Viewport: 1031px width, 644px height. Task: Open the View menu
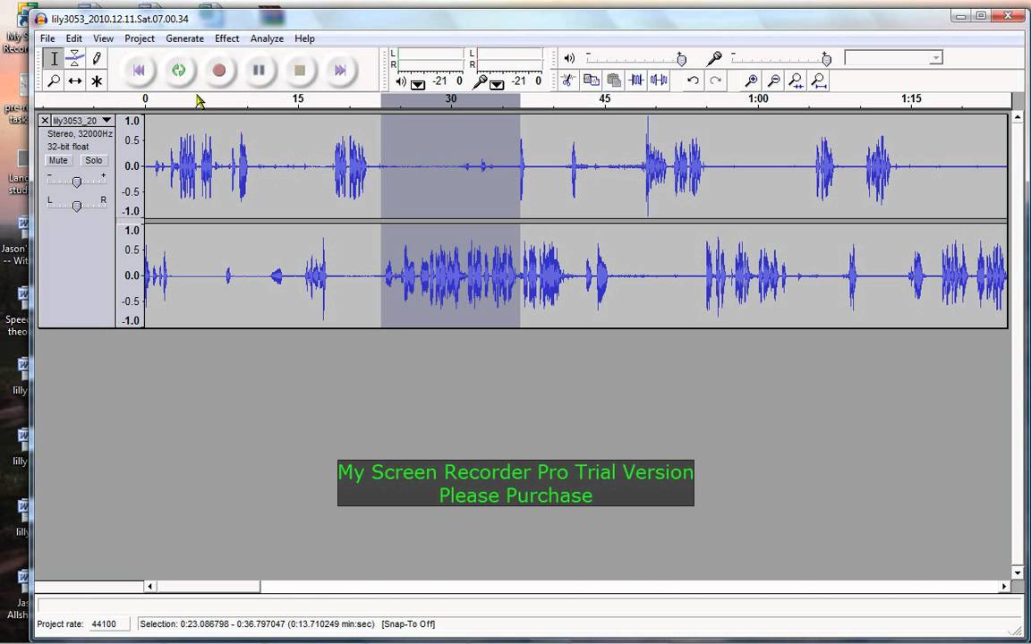(103, 38)
